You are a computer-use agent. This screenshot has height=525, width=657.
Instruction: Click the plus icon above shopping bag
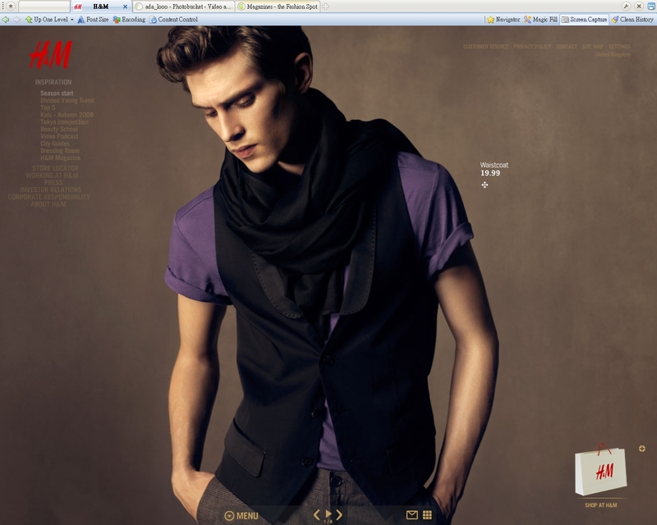642,449
